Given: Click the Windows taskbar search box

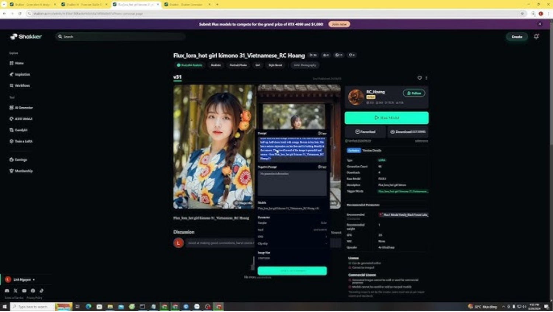Looking at the screenshot, I should [32, 306].
